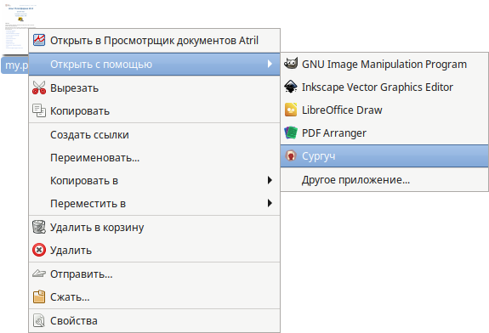This screenshot has height=333, width=489.
Task: Open file with LibreOffice Draw
Action: tap(384, 110)
